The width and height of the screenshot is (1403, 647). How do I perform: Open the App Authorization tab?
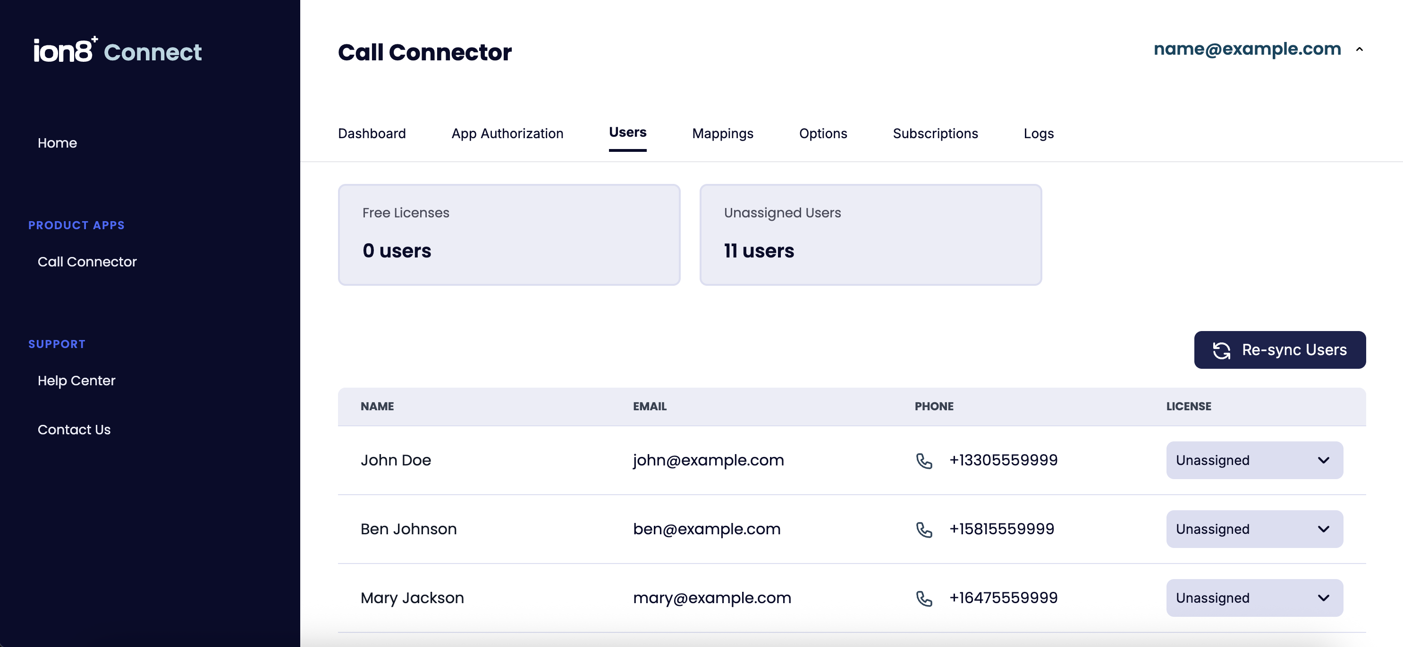point(507,133)
